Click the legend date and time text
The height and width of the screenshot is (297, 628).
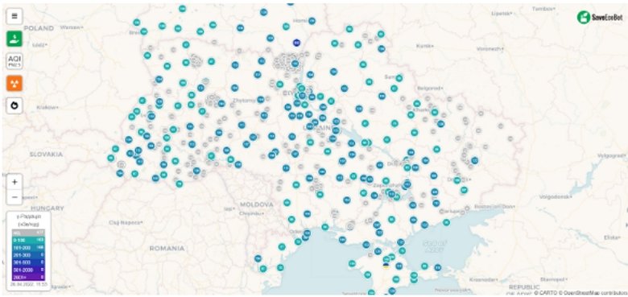[29, 284]
